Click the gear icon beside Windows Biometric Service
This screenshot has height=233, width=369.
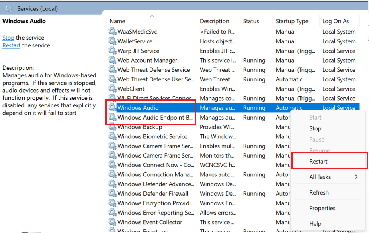click(x=112, y=136)
